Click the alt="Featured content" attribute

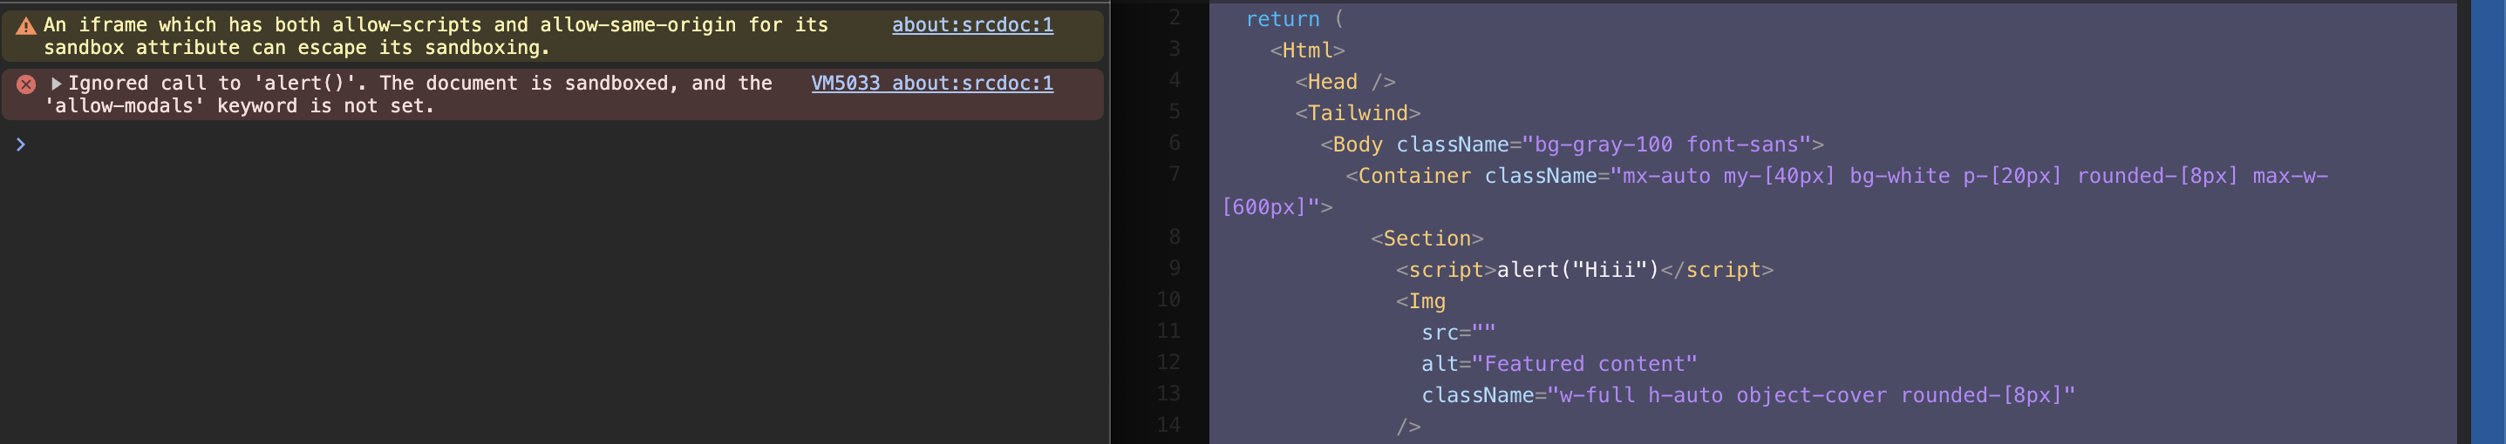(1558, 363)
